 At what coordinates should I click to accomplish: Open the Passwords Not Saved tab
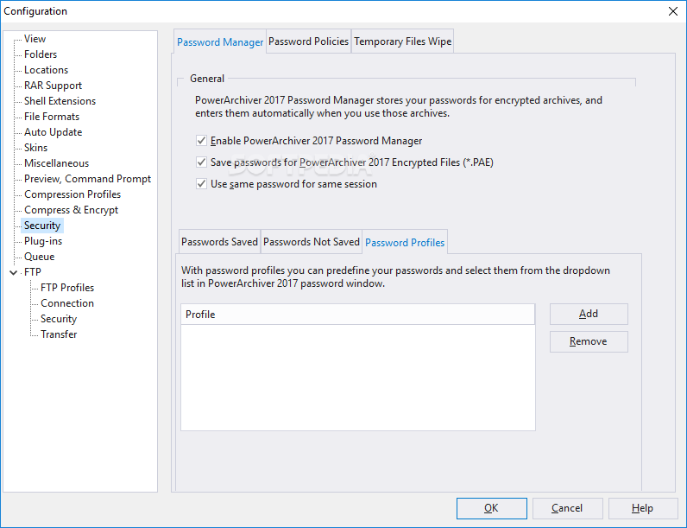click(x=312, y=242)
